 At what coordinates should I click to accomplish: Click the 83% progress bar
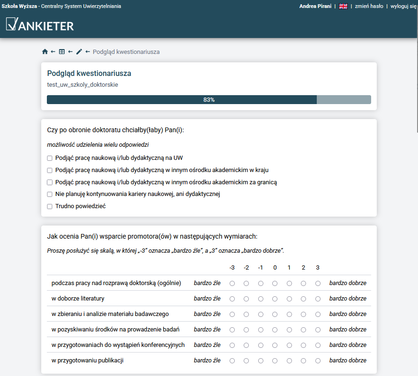pos(209,100)
